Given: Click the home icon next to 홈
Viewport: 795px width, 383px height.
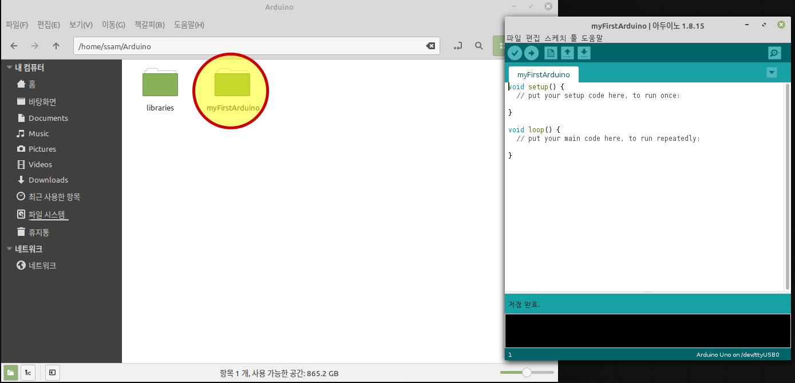Looking at the screenshot, I should pyautogui.click(x=21, y=84).
